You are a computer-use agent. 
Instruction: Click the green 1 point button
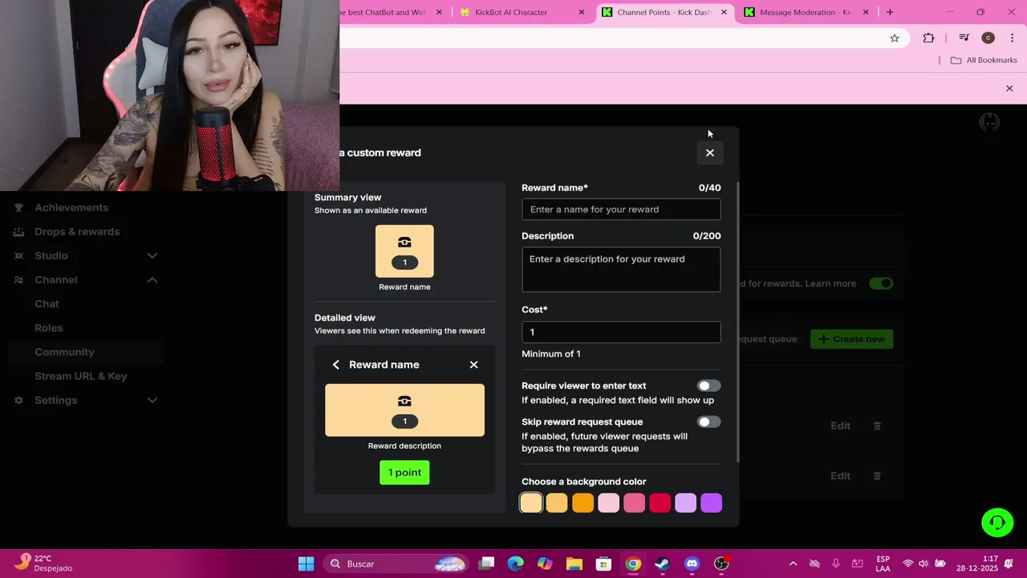(404, 472)
